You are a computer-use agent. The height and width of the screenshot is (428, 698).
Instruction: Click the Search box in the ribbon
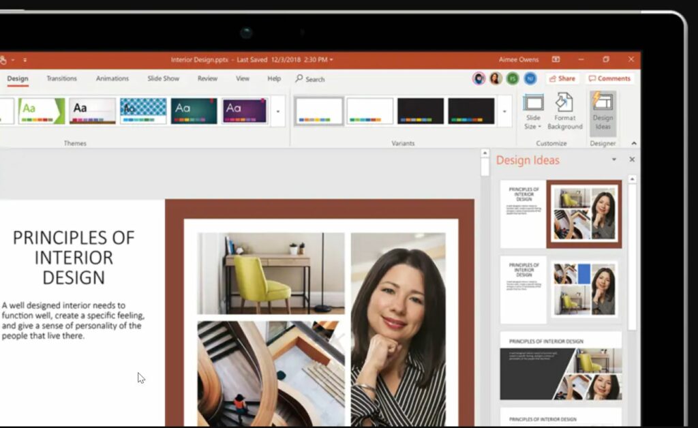310,79
